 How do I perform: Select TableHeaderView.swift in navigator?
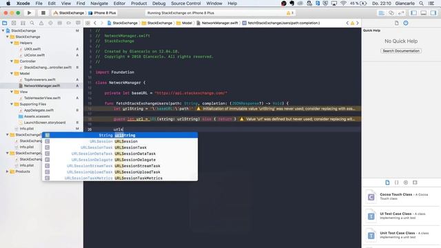tap(42, 98)
